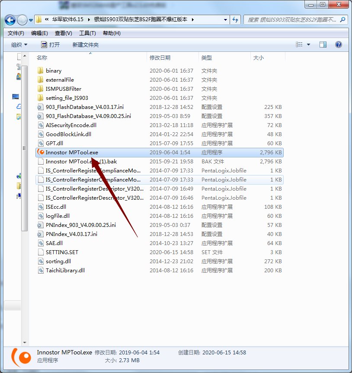This screenshot has width=352, height=373.
Task: Open Help via the blue question mark
Action: click(339, 45)
